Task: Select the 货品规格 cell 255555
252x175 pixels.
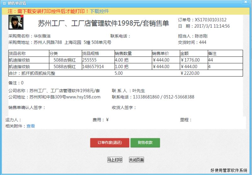Action: 89,60
